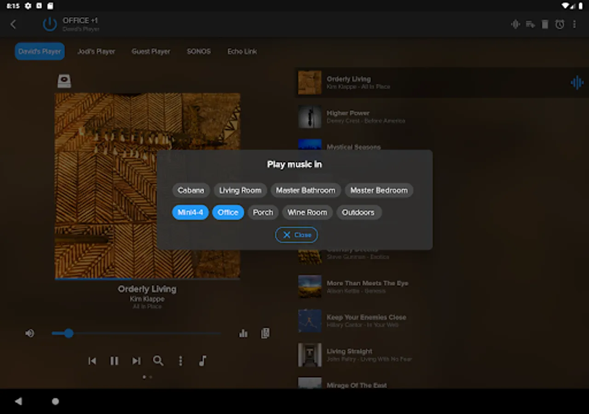Click the add-to-queue icon in the header
The height and width of the screenshot is (414, 589).
click(530, 24)
